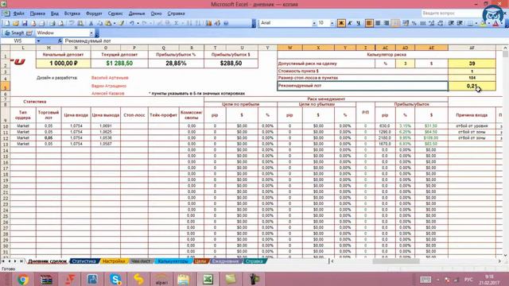This screenshot has width=509, height=286.
Task: Click the Undo arrow icon
Action: point(132,23)
